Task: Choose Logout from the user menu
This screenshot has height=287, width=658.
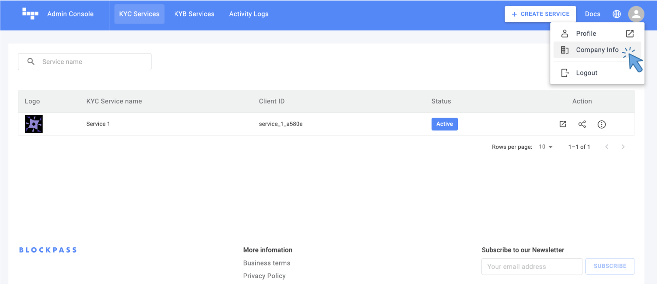Action: pos(586,73)
